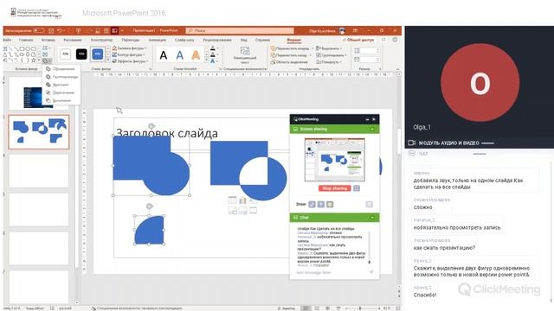This screenshot has width=554, height=311.
Task: Choose Combine (Группирование) from Merge Shapes menu
Action: click(61, 77)
